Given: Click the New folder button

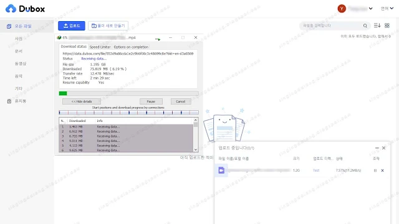Looking at the screenshot, I should pyautogui.click(x=108, y=26).
